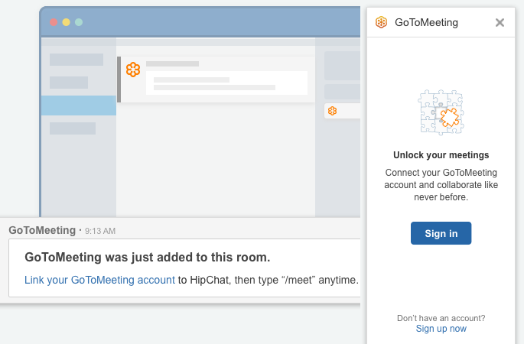Image resolution: width=524 pixels, height=344 pixels.
Task: Click the orange flower icon in mockup message
Action: (x=133, y=70)
